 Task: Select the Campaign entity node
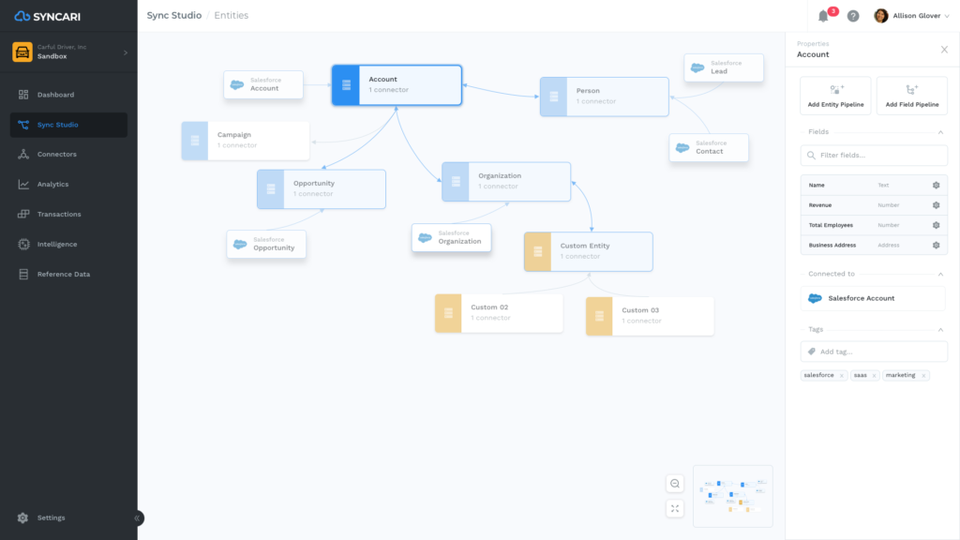[246, 141]
